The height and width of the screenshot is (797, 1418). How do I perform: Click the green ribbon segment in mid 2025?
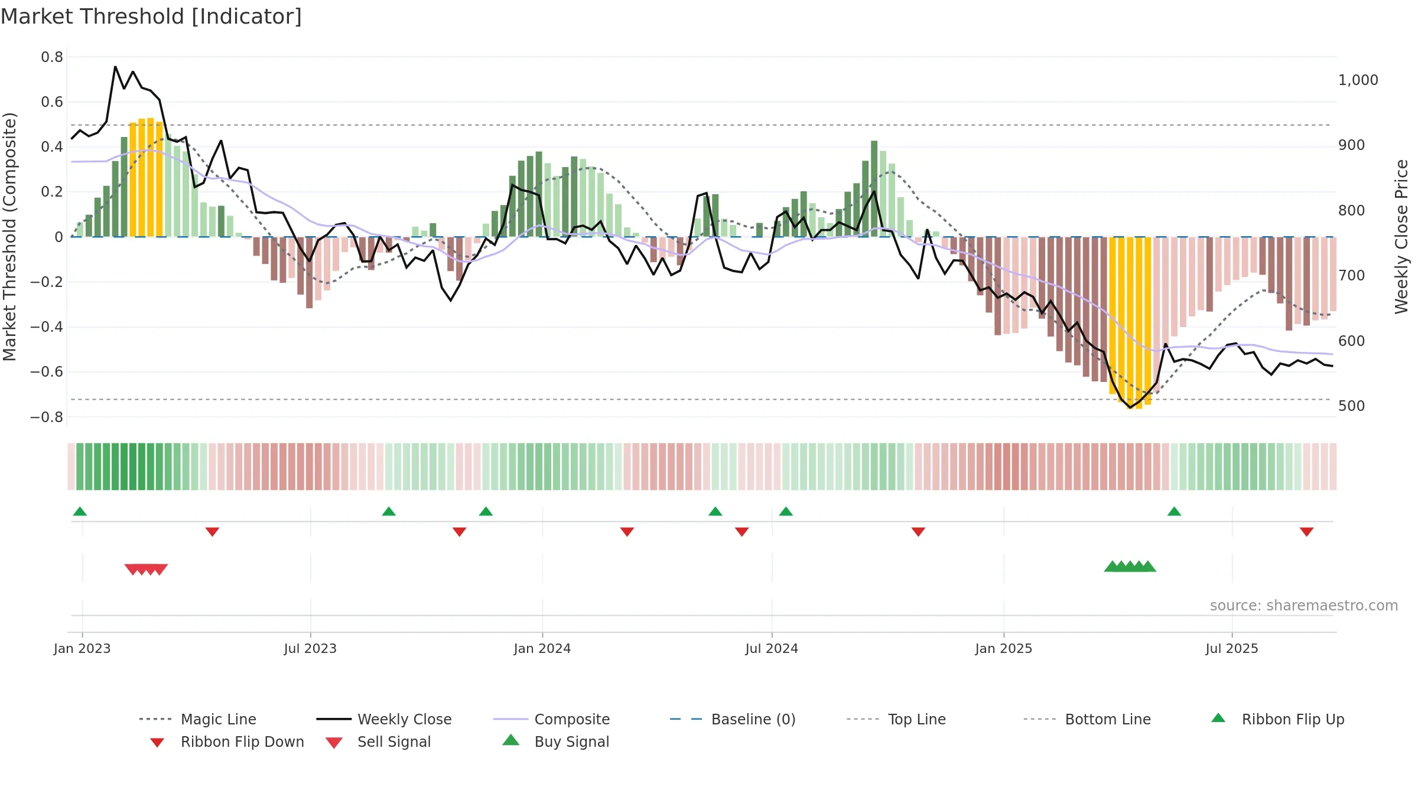[x=1236, y=466]
